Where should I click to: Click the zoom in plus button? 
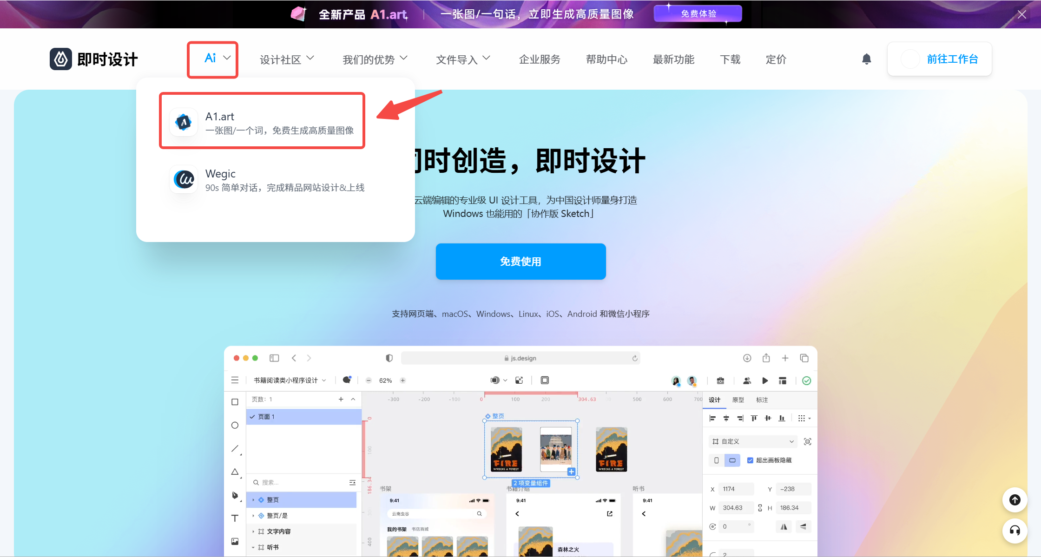click(x=403, y=380)
